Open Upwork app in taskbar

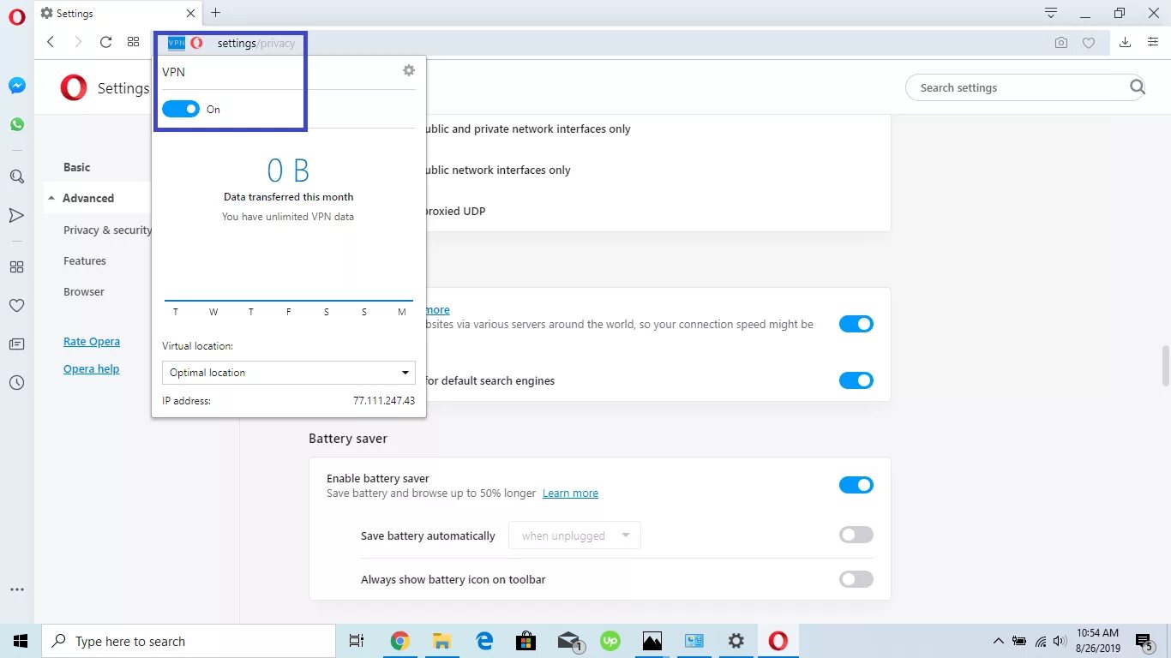tap(610, 641)
